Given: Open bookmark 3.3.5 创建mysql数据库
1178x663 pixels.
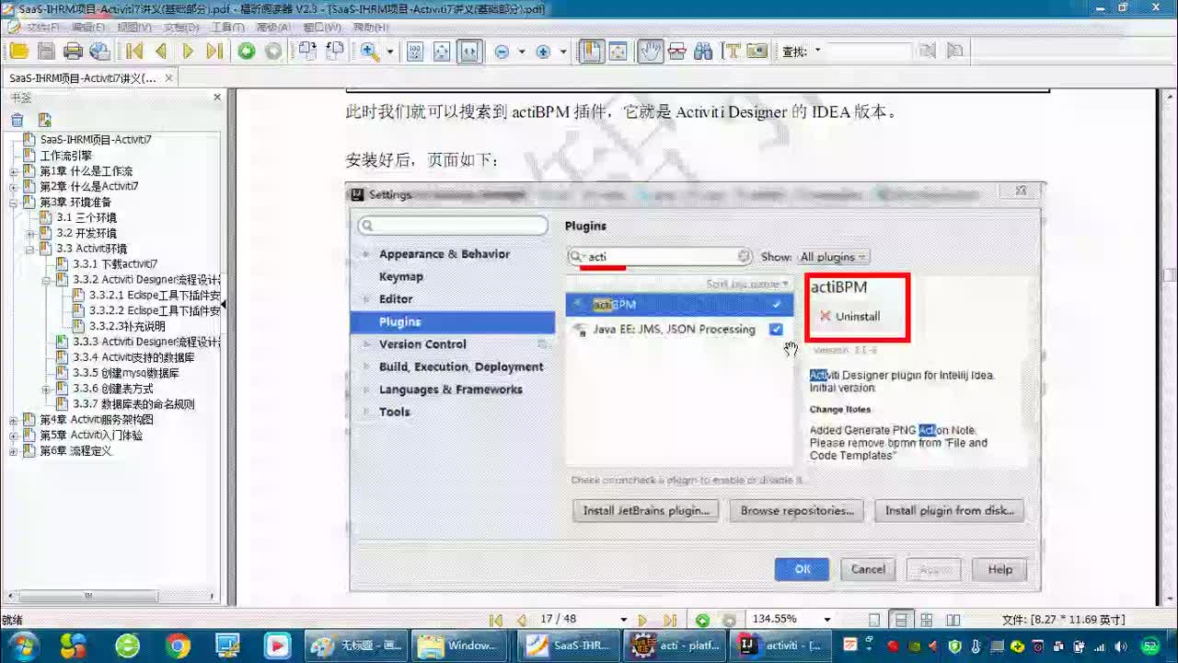Looking at the screenshot, I should pyautogui.click(x=125, y=374).
